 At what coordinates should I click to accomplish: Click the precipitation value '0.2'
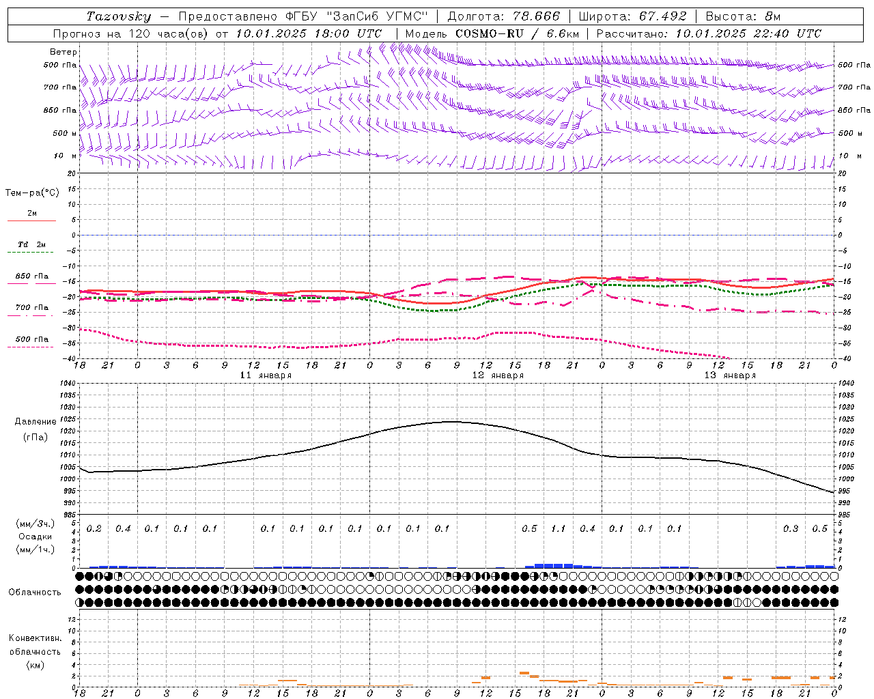pyautogui.click(x=94, y=528)
